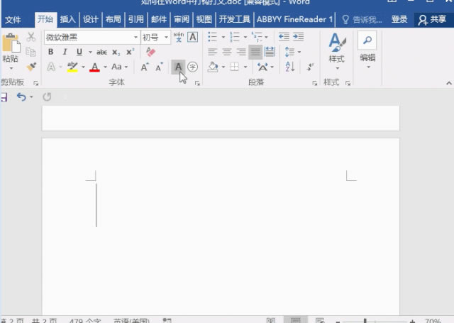This screenshot has height=323, width=454.
Task: Toggle show paragraph marks
Action: [x=311, y=67]
